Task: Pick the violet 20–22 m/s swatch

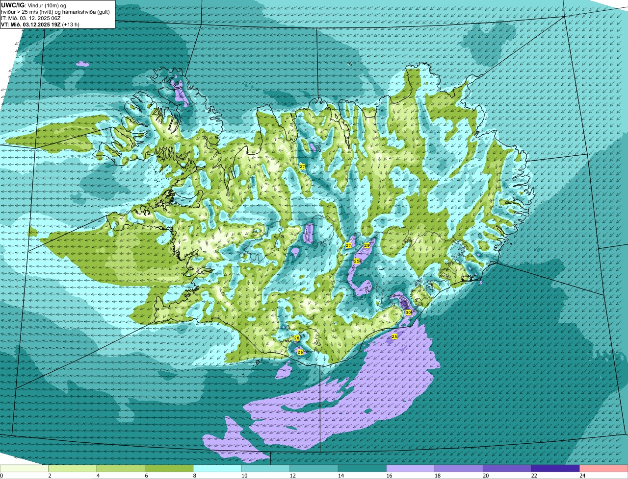Action: click(x=507, y=468)
